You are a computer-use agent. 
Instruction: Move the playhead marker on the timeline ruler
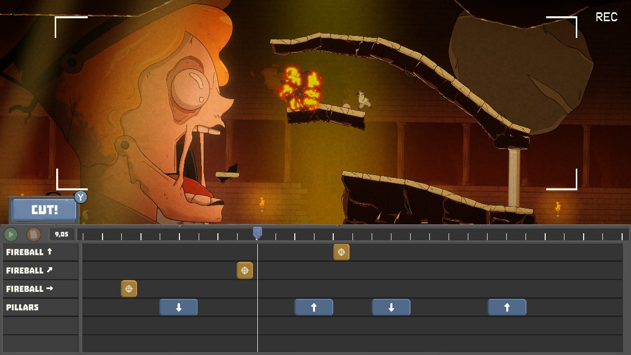tap(256, 232)
